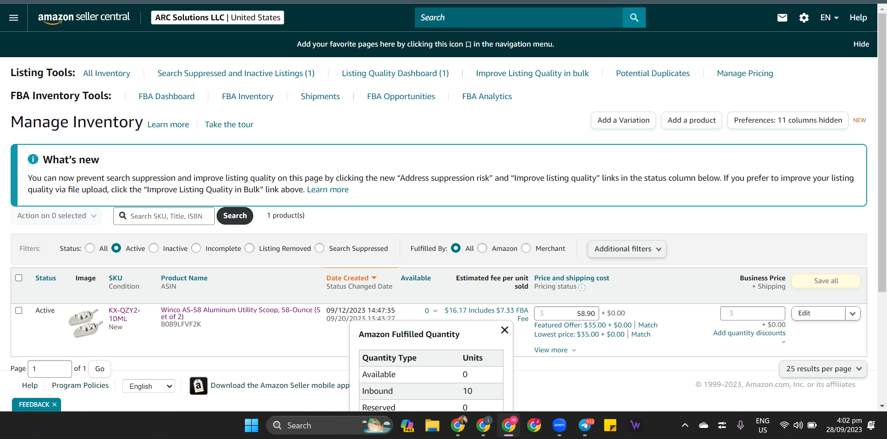Open Listing Quality Dashboard

(395, 73)
